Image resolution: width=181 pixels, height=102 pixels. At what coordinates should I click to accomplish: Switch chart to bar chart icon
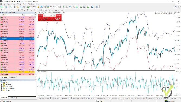click(60, 7)
